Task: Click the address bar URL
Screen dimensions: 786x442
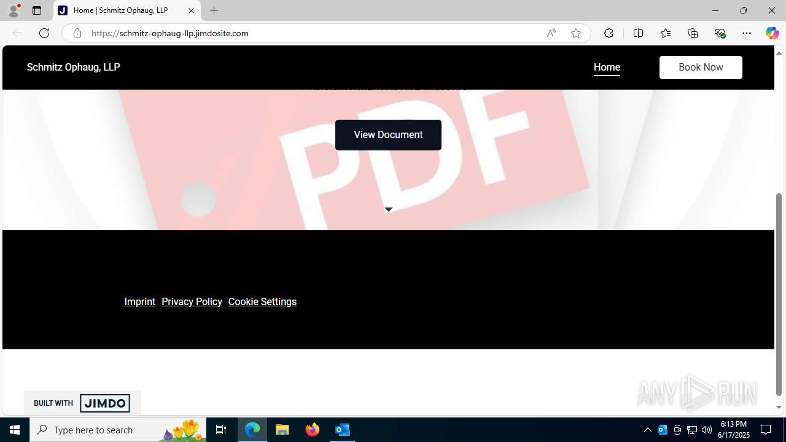Action: pyautogui.click(x=170, y=33)
